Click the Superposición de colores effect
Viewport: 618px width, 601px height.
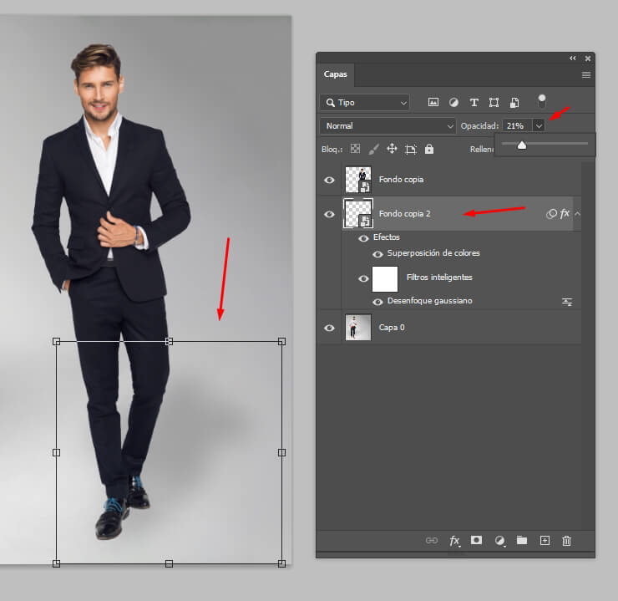[433, 252]
